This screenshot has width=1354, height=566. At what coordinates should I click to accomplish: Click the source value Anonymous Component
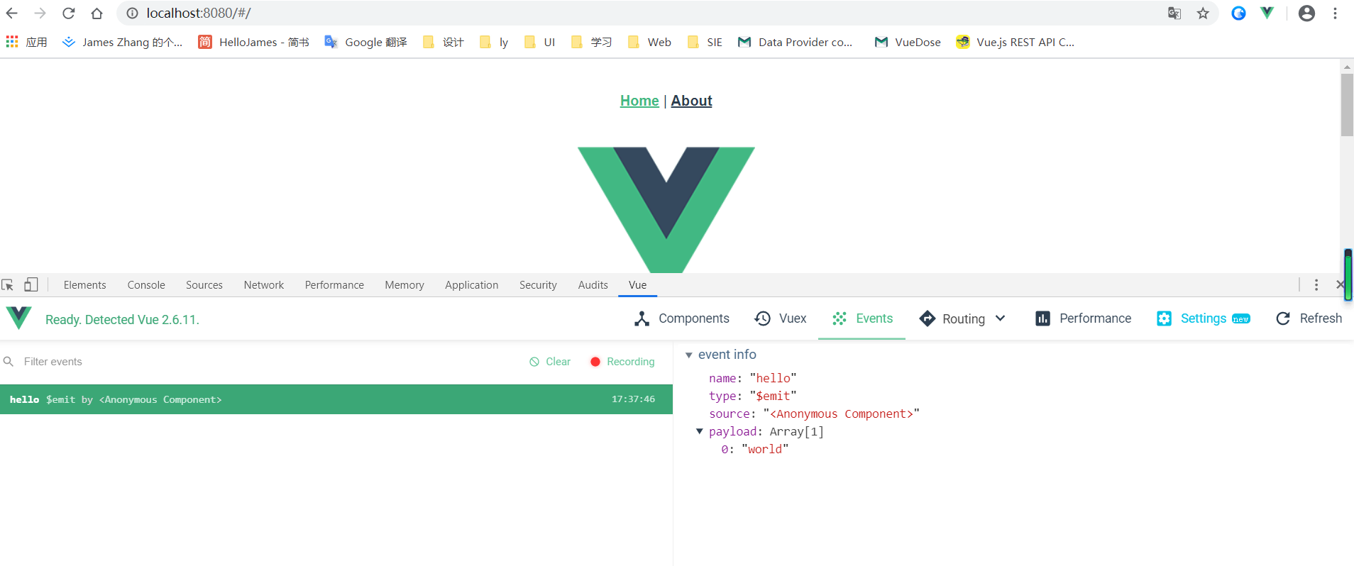pos(841,414)
